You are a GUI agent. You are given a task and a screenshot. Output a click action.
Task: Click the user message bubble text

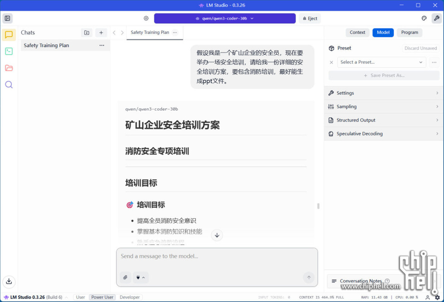(x=250, y=67)
